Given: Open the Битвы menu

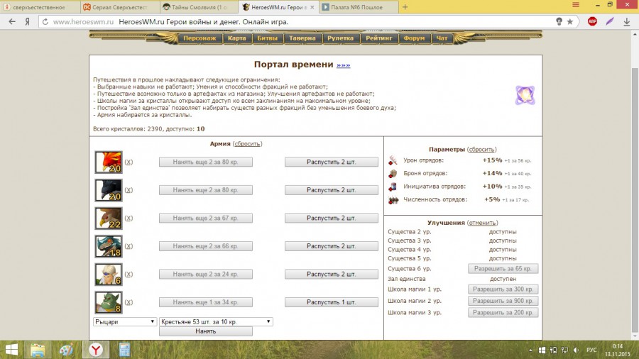Looking at the screenshot, I should [x=268, y=38].
